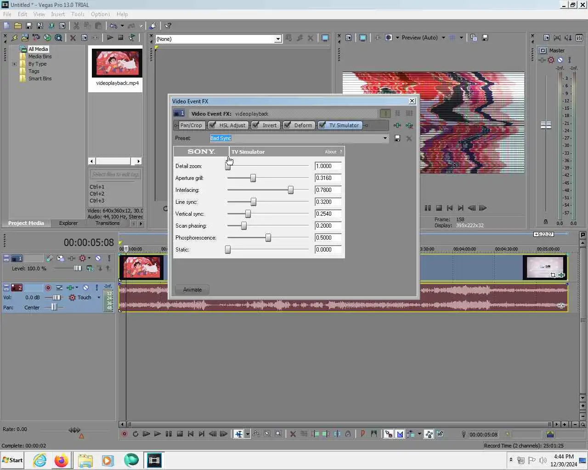This screenshot has width=588, height=470.
Task: Open Preset dropdown showing Bad Sync
Action: click(x=385, y=138)
